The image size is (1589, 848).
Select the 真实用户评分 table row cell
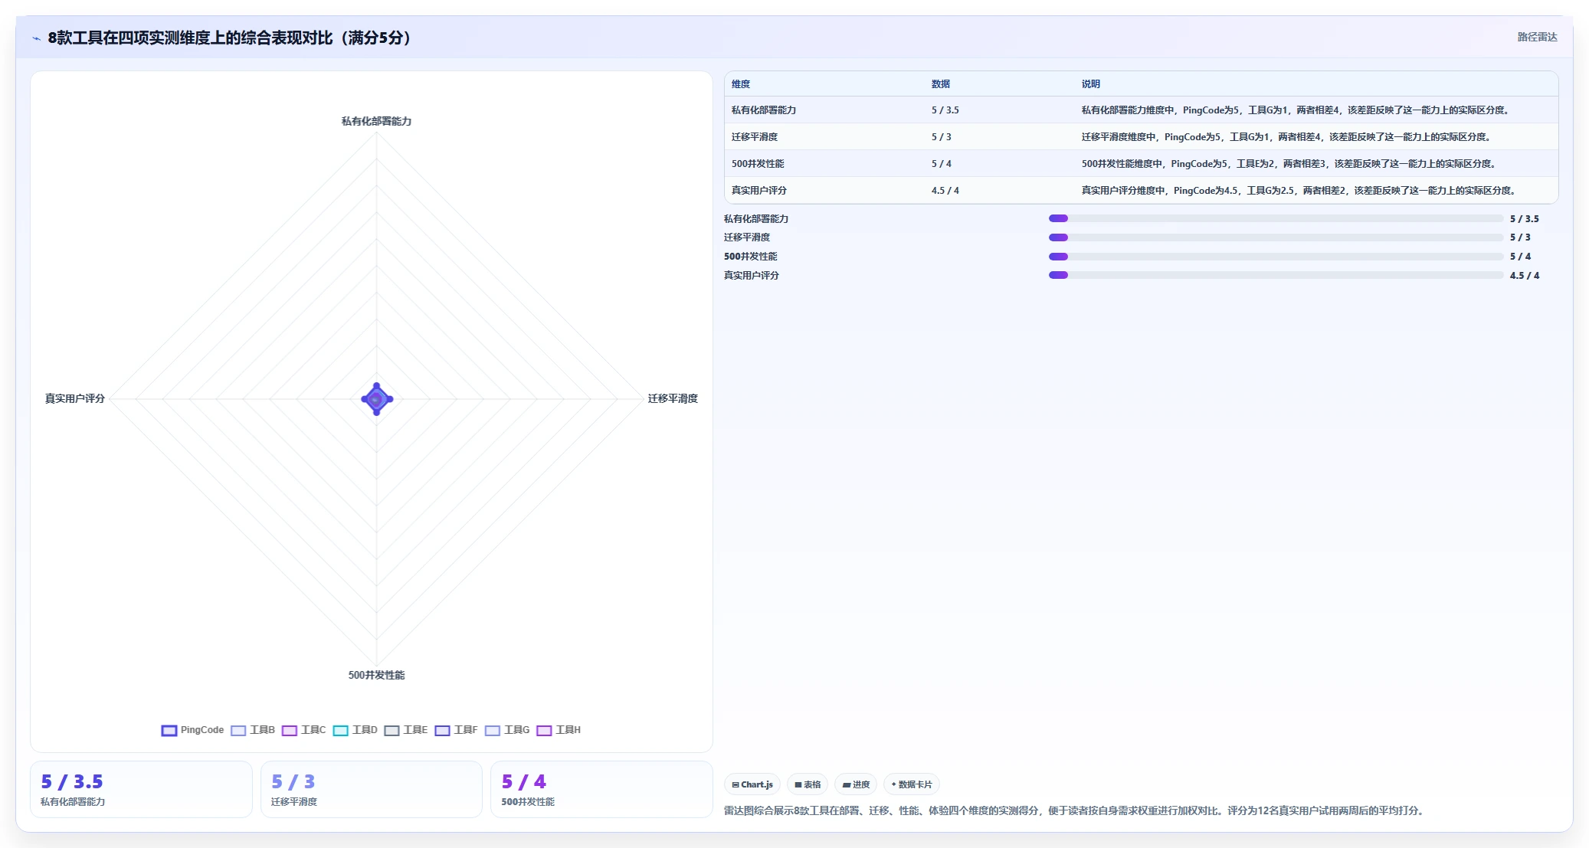(x=759, y=191)
